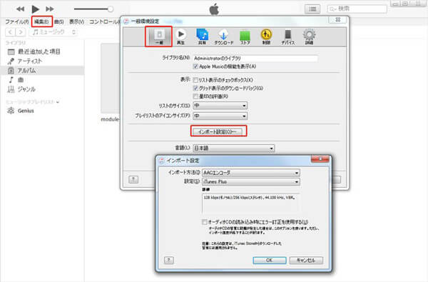Go forward with the right arrow
The height and width of the screenshot is (282, 428).
(21, 32)
